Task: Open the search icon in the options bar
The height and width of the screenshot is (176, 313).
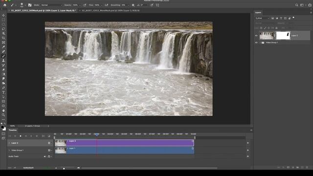Action: (297, 5)
